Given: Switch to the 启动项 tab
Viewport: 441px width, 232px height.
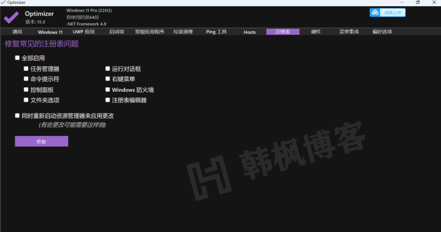Looking at the screenshot, I should pos(116,31).
